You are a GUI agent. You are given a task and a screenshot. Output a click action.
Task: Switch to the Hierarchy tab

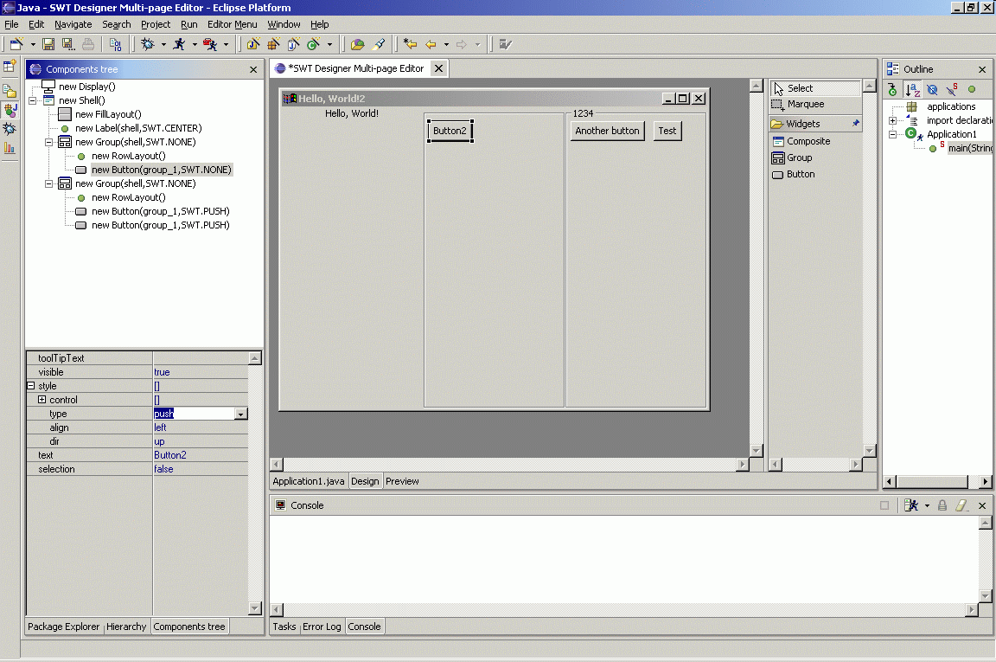click(126, 627)
